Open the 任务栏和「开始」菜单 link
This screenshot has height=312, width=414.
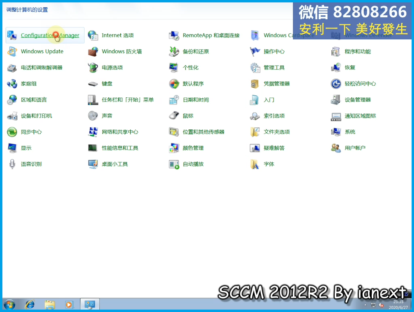tap(128, 100)
